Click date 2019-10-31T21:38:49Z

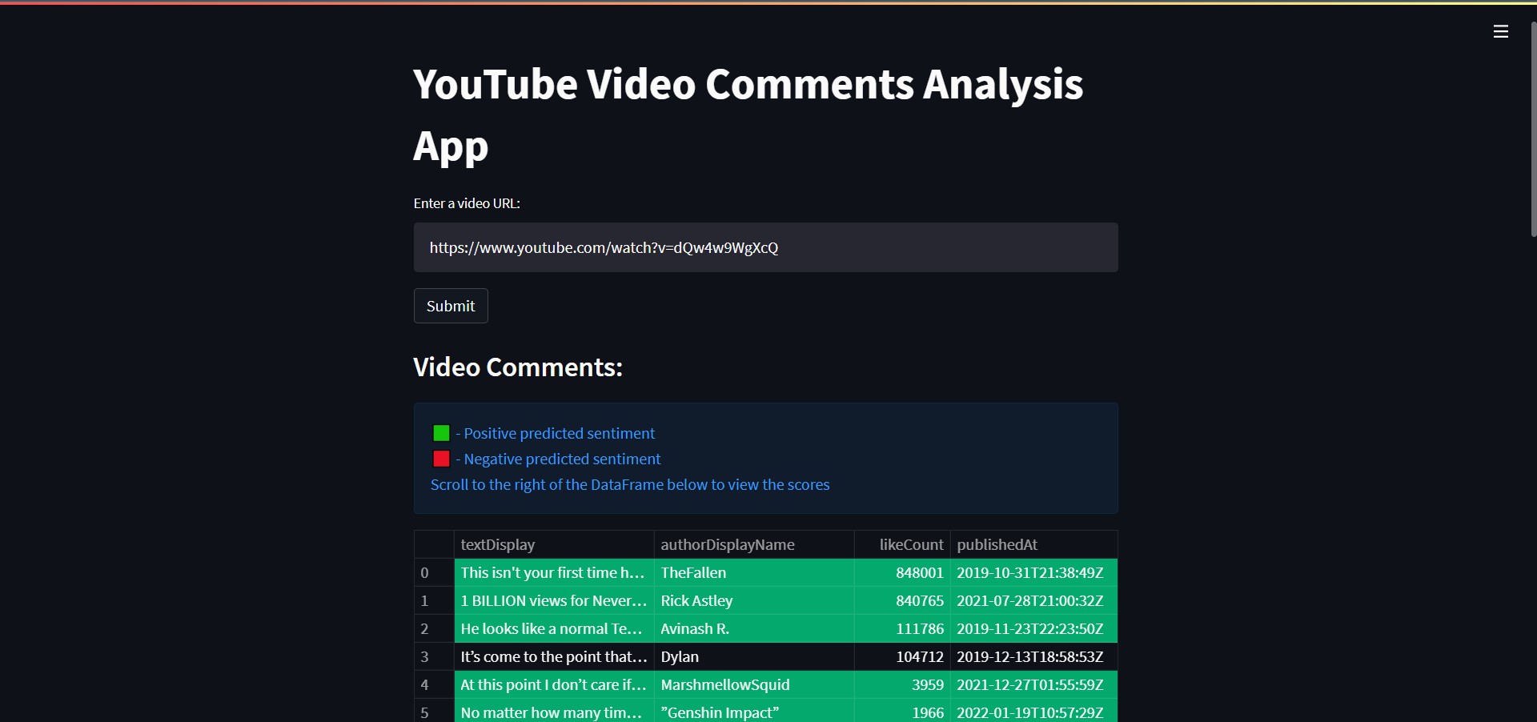[1033, 572]
